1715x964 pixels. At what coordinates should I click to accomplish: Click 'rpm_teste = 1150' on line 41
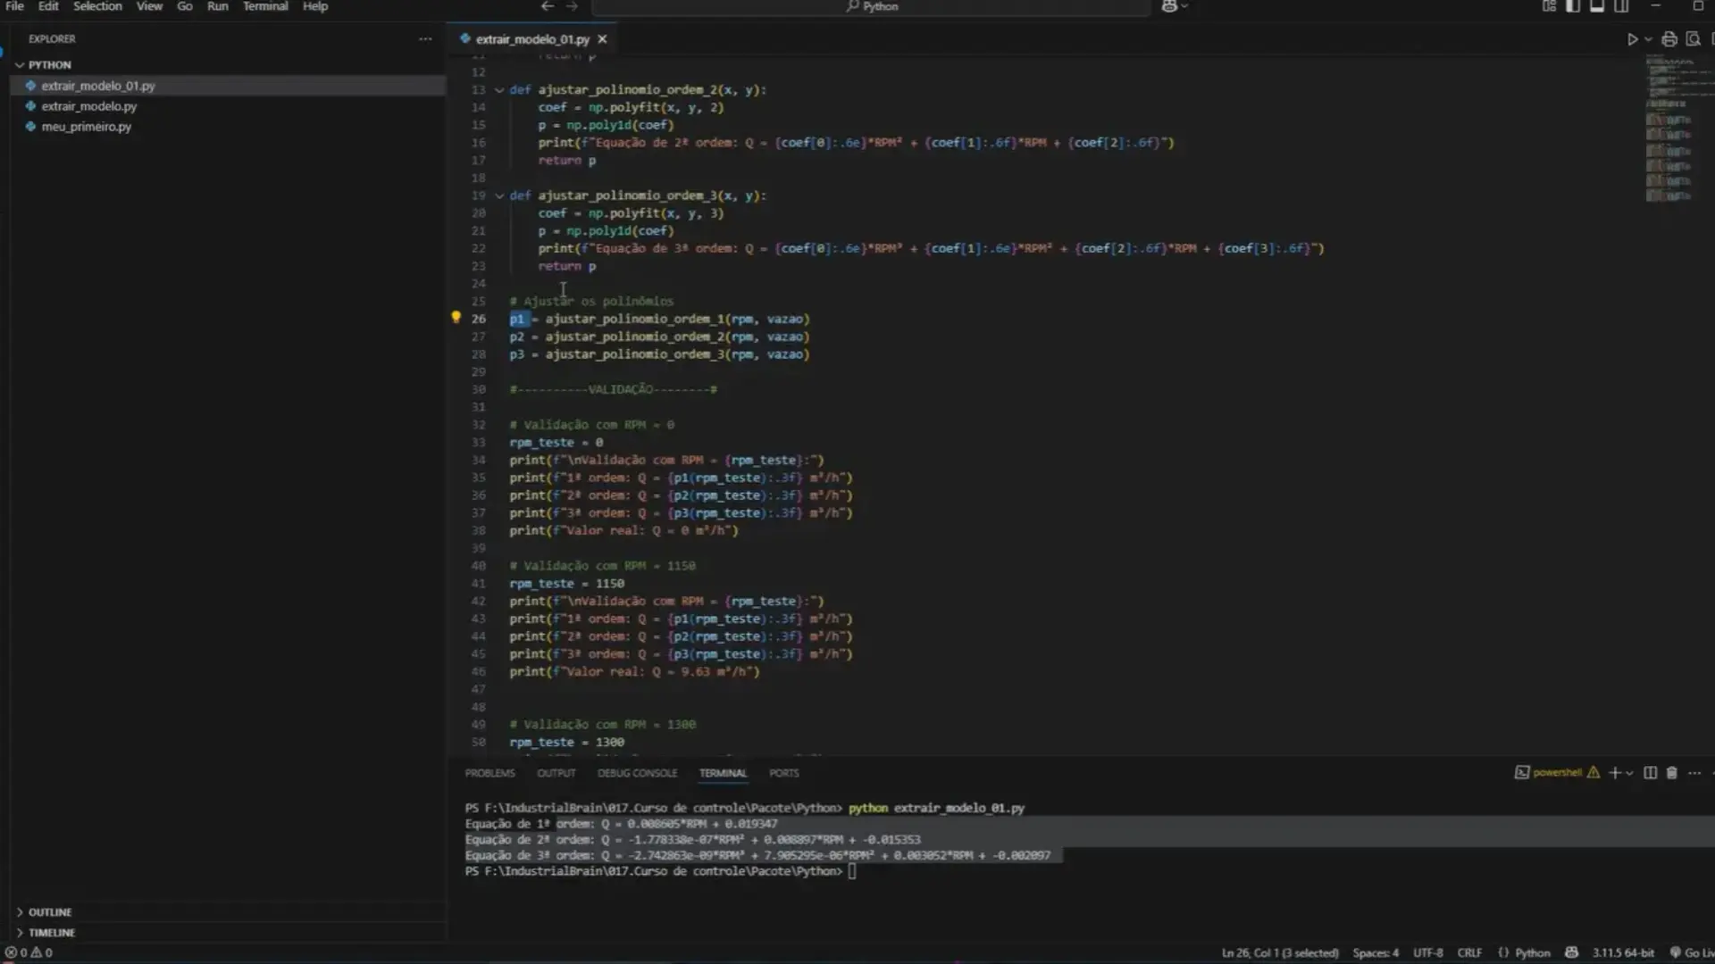566,584
